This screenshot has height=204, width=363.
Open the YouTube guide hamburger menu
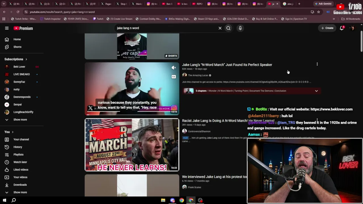[x=7, y=28]
